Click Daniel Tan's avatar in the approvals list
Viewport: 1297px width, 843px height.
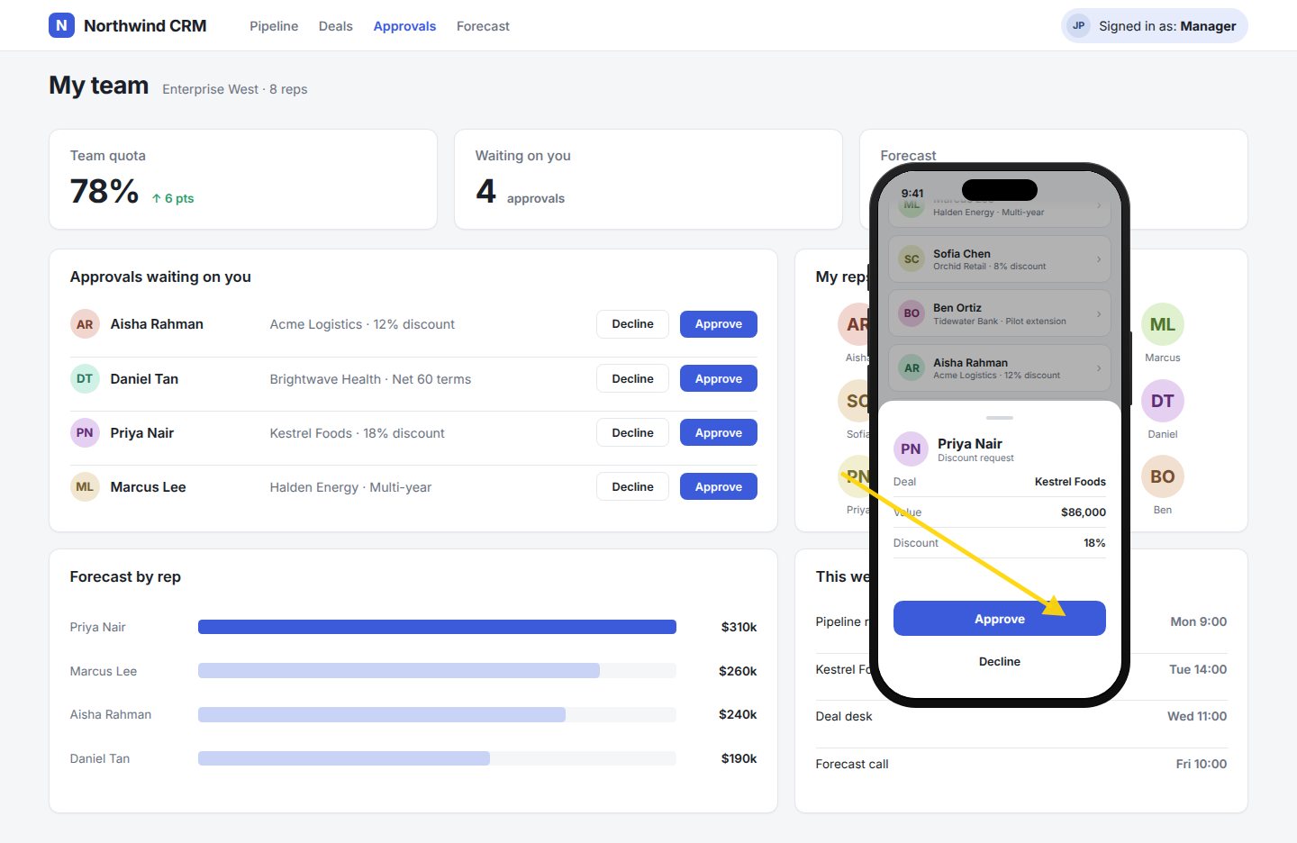point(85,379)
